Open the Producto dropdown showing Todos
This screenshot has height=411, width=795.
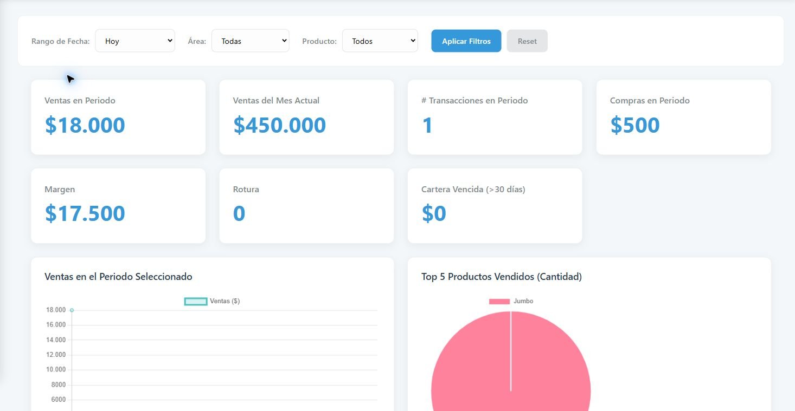pos(380,41)
